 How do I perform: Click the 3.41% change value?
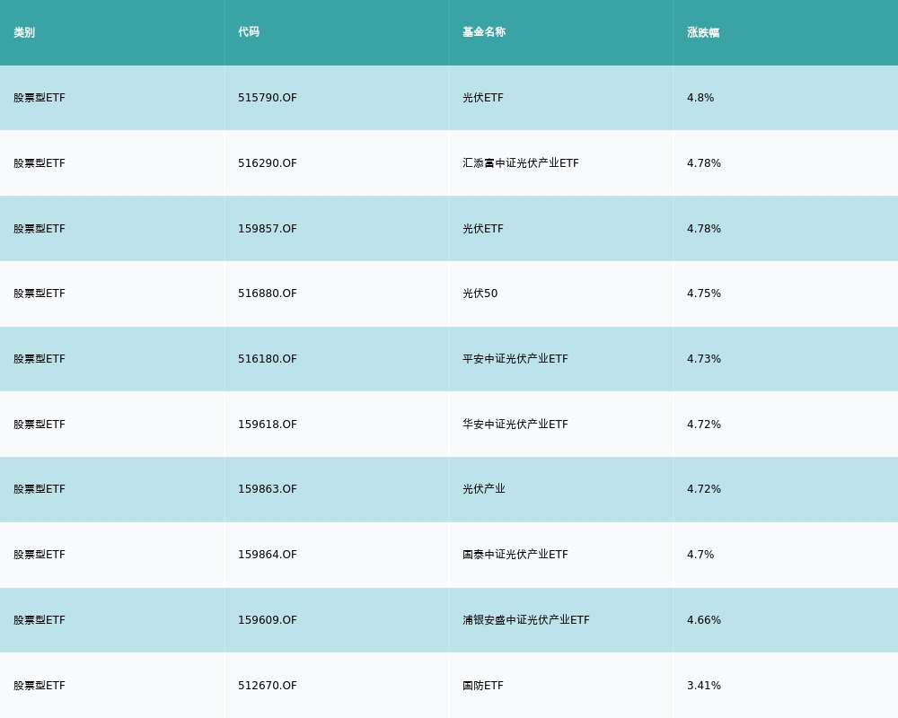pos(704,686)
